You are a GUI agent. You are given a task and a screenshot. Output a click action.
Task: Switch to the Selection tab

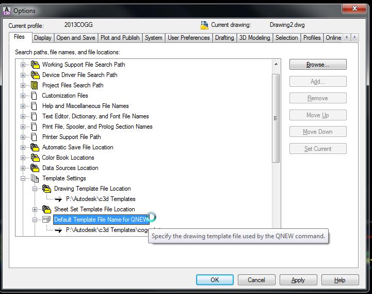[x=286, y=38]
